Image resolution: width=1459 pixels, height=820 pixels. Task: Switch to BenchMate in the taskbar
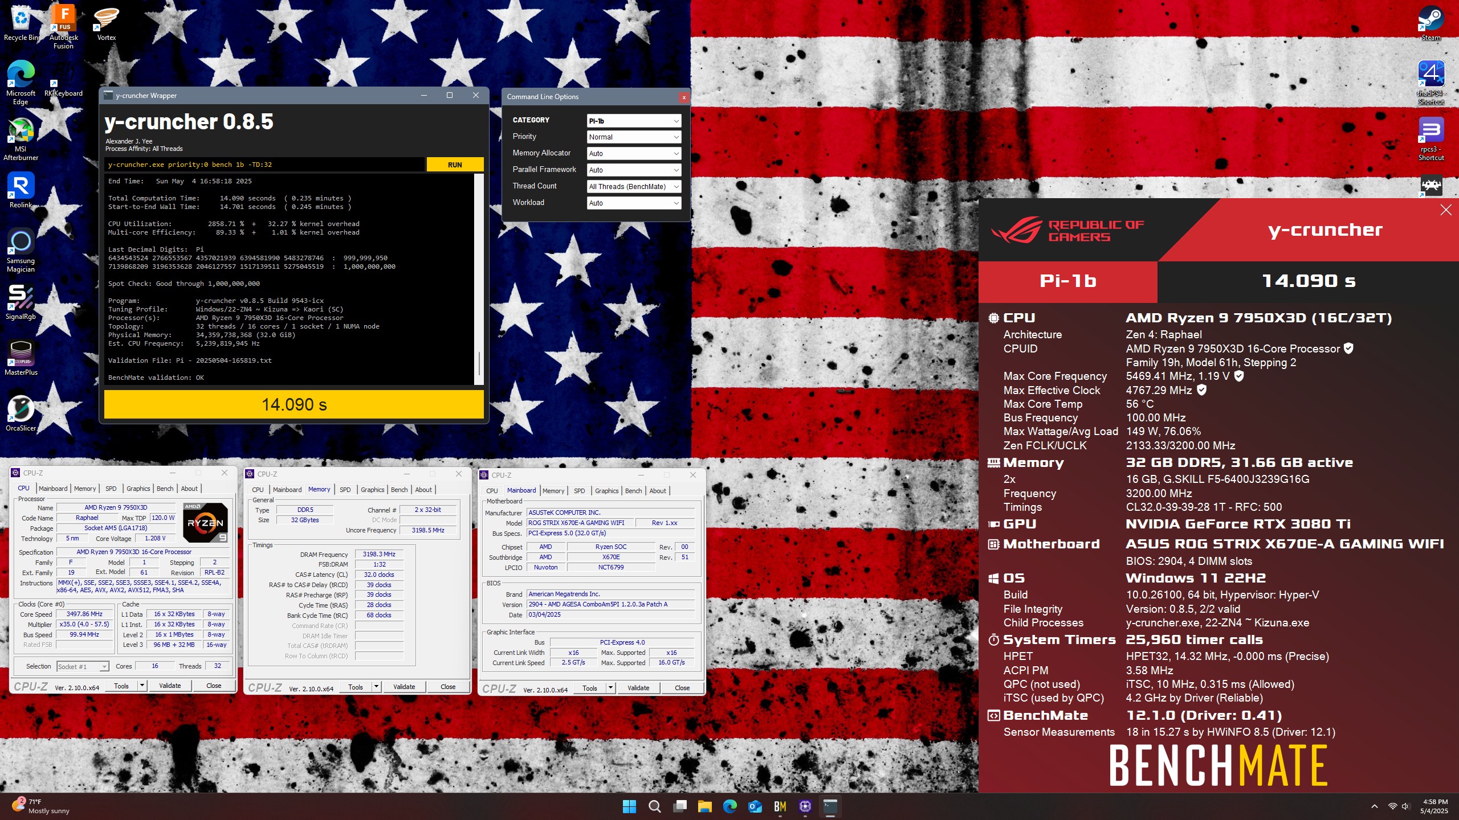point(780,806)
